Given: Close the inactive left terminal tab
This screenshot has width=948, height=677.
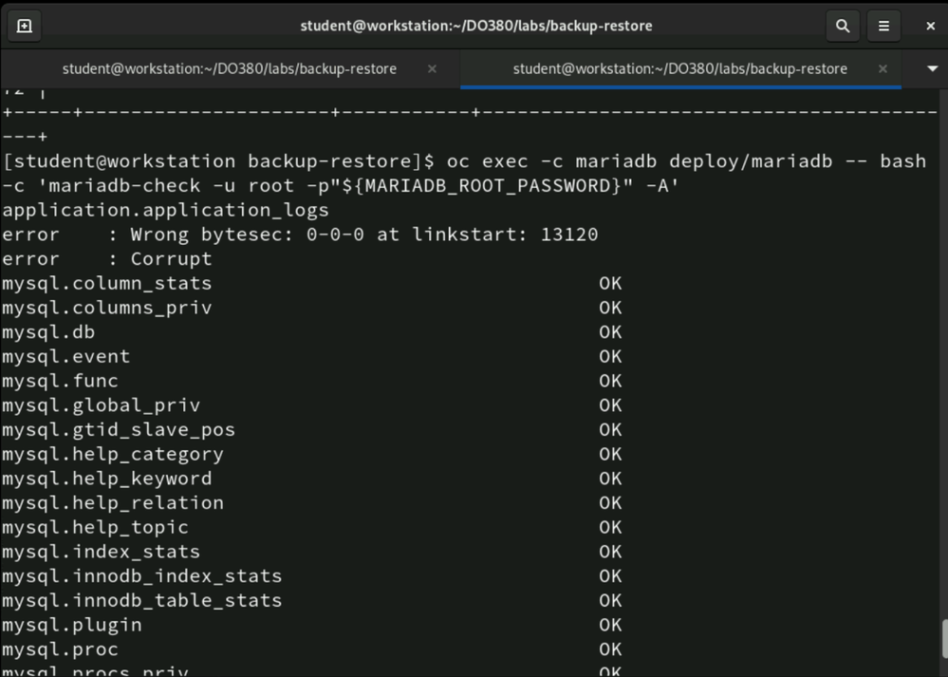Looking at the screenshot, I should 432,68.
